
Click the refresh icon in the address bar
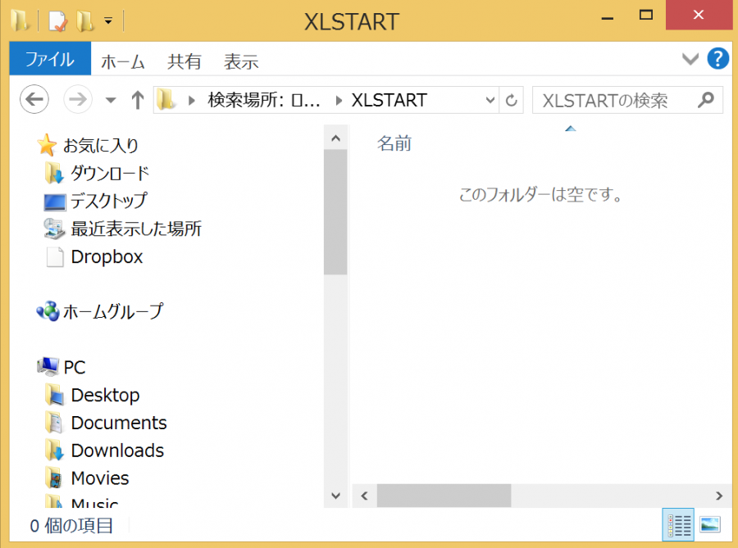point(510,100)
